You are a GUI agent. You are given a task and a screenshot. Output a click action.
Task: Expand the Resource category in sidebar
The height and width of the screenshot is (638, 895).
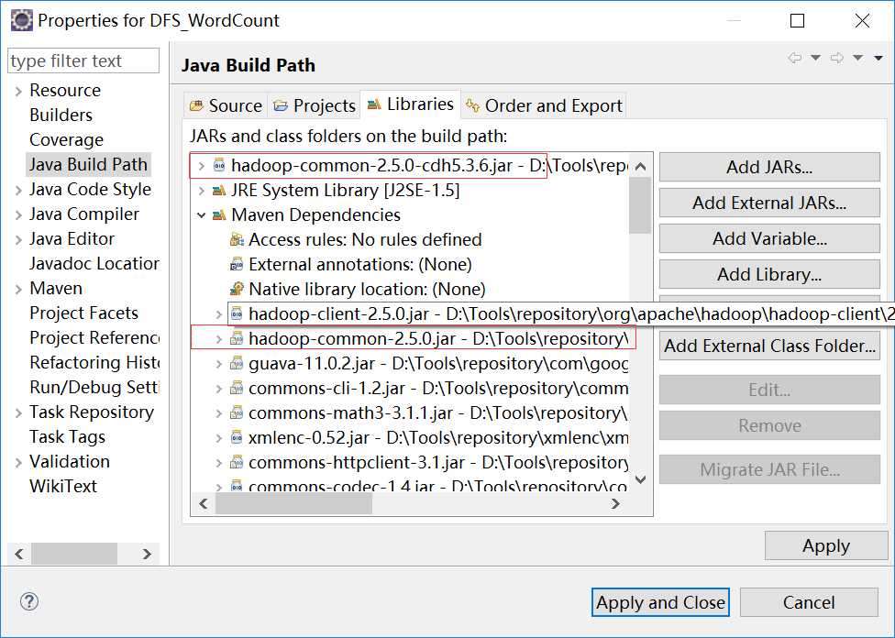pos(18,91)
